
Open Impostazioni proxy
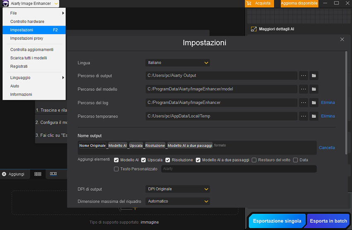(x=34, y=38)
